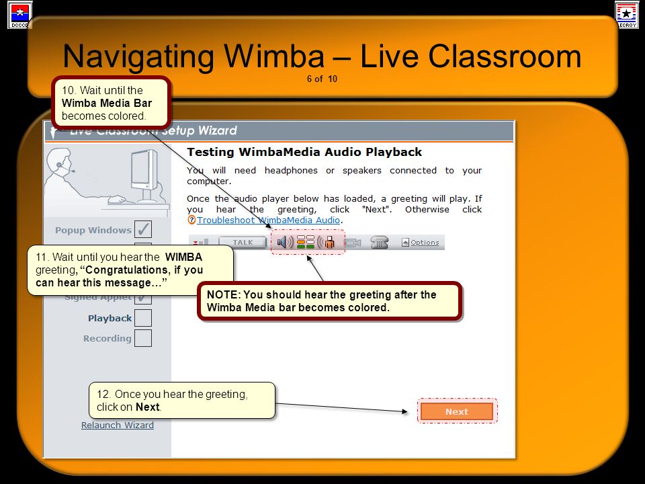645x484 pixels.
Task: Toggle the Playback checkbox
Action: pyautogui.click(x=142, y=318)
